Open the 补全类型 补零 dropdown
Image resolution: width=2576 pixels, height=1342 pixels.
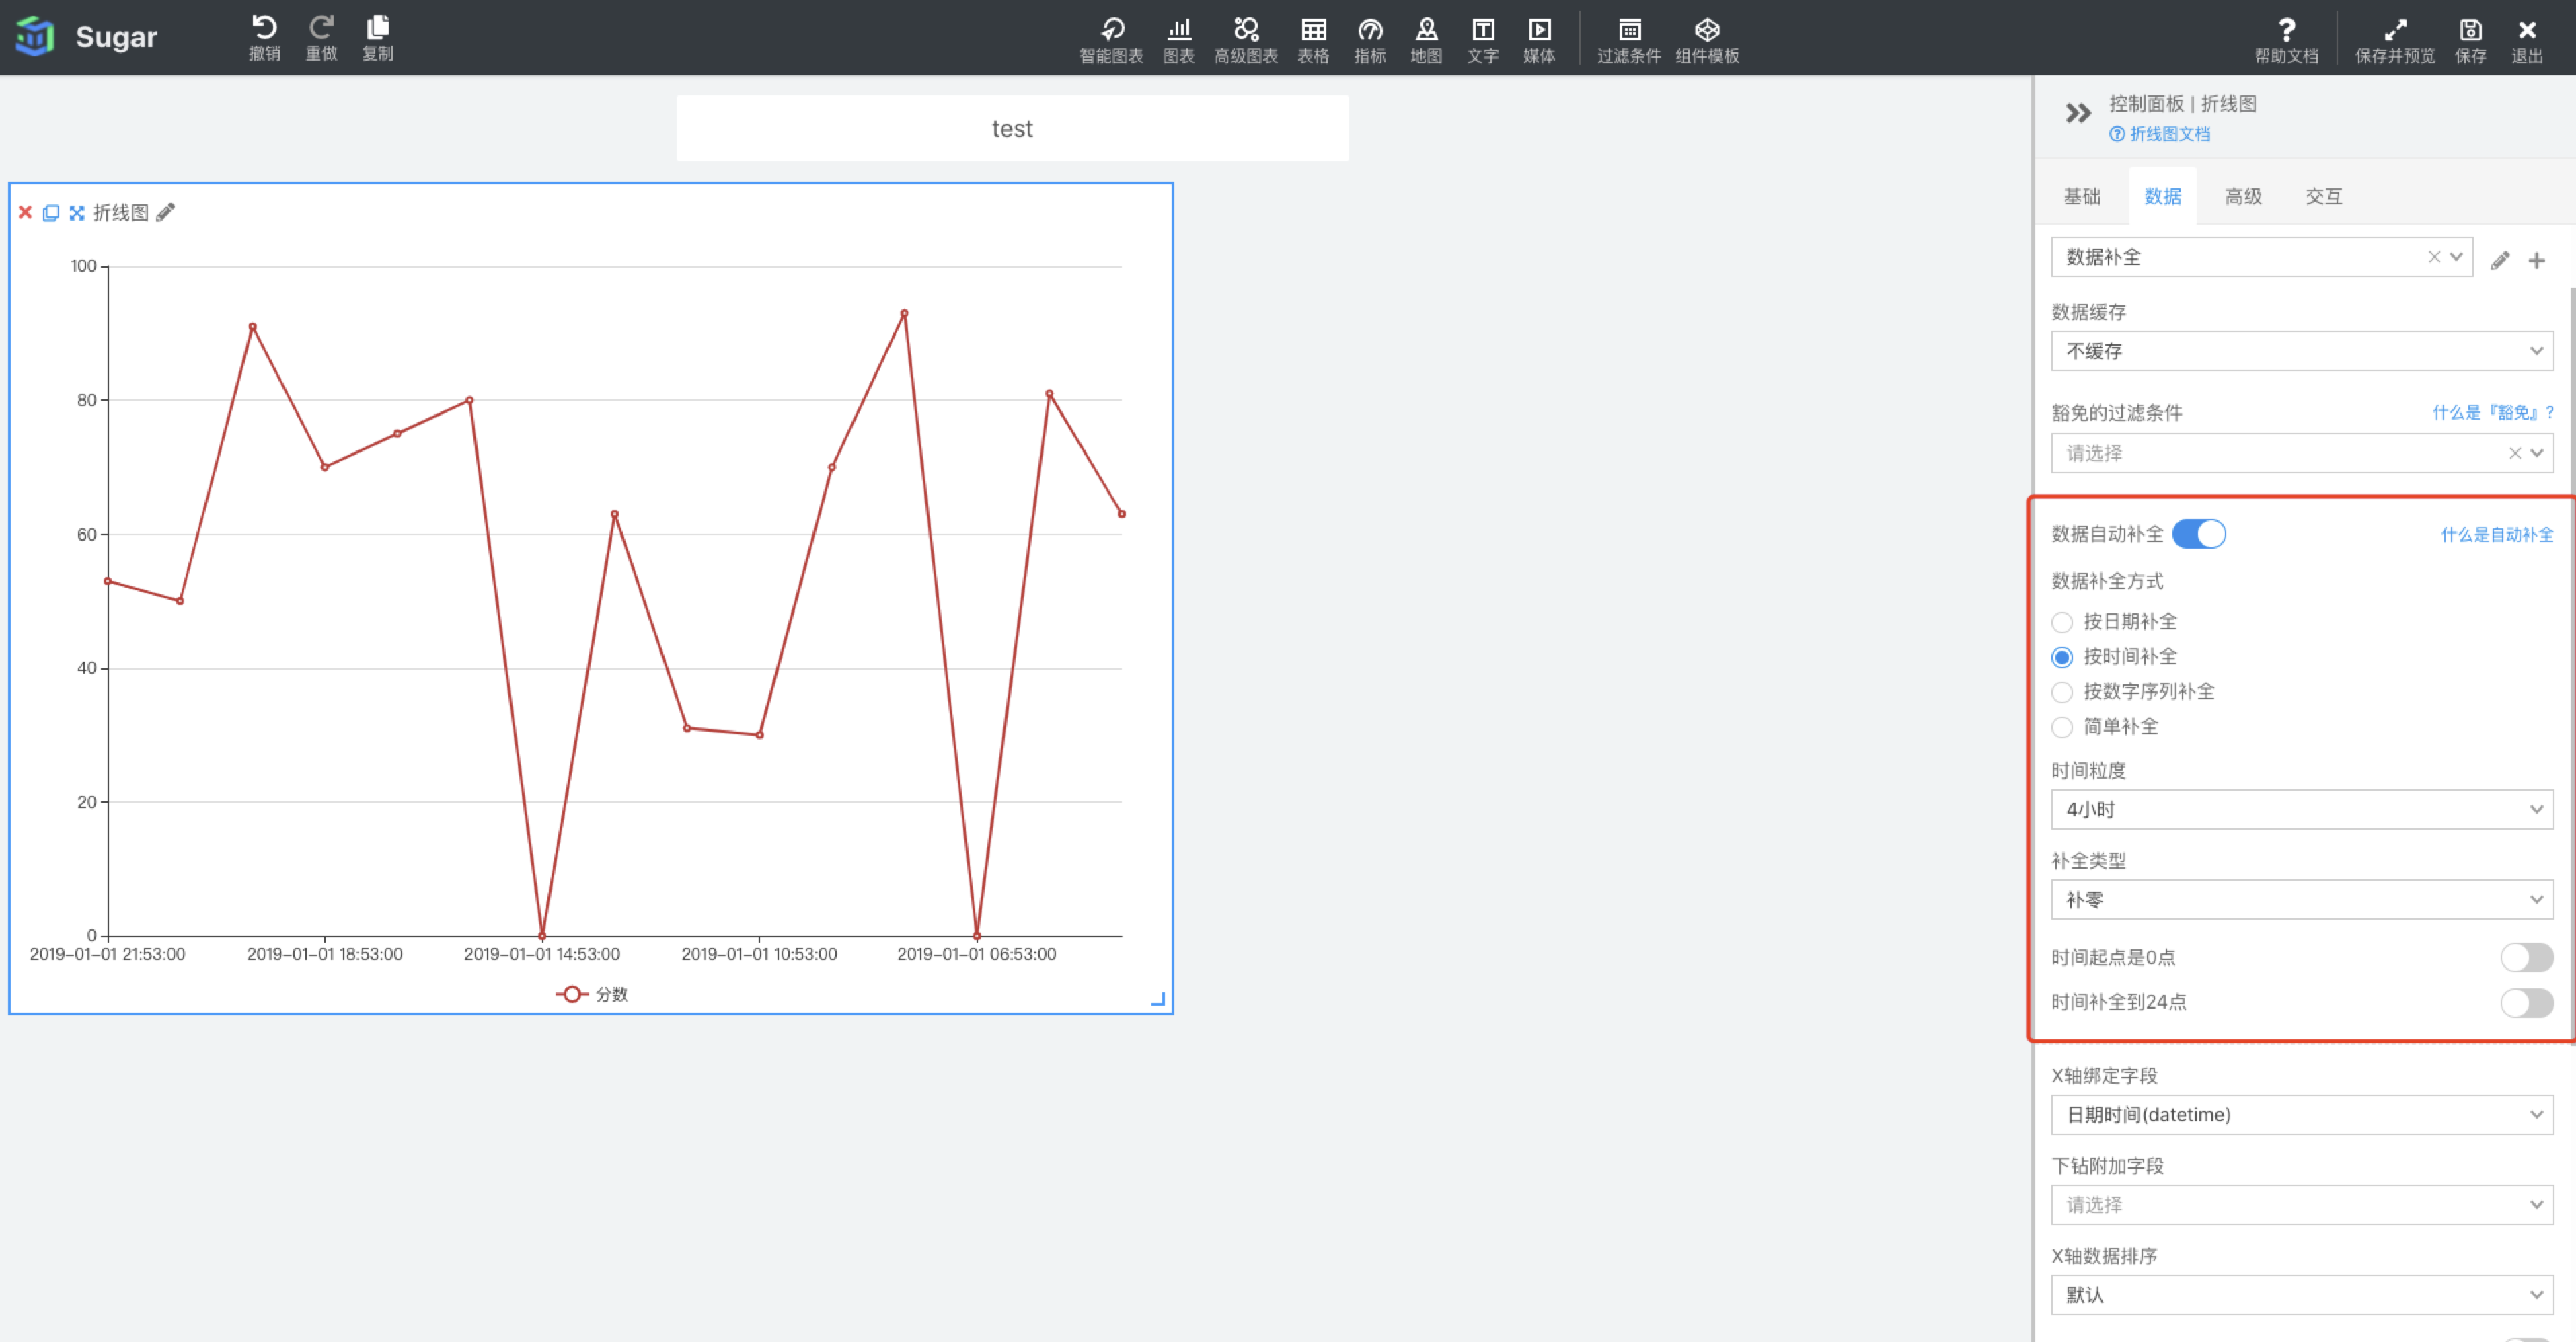coord(2302,899)
